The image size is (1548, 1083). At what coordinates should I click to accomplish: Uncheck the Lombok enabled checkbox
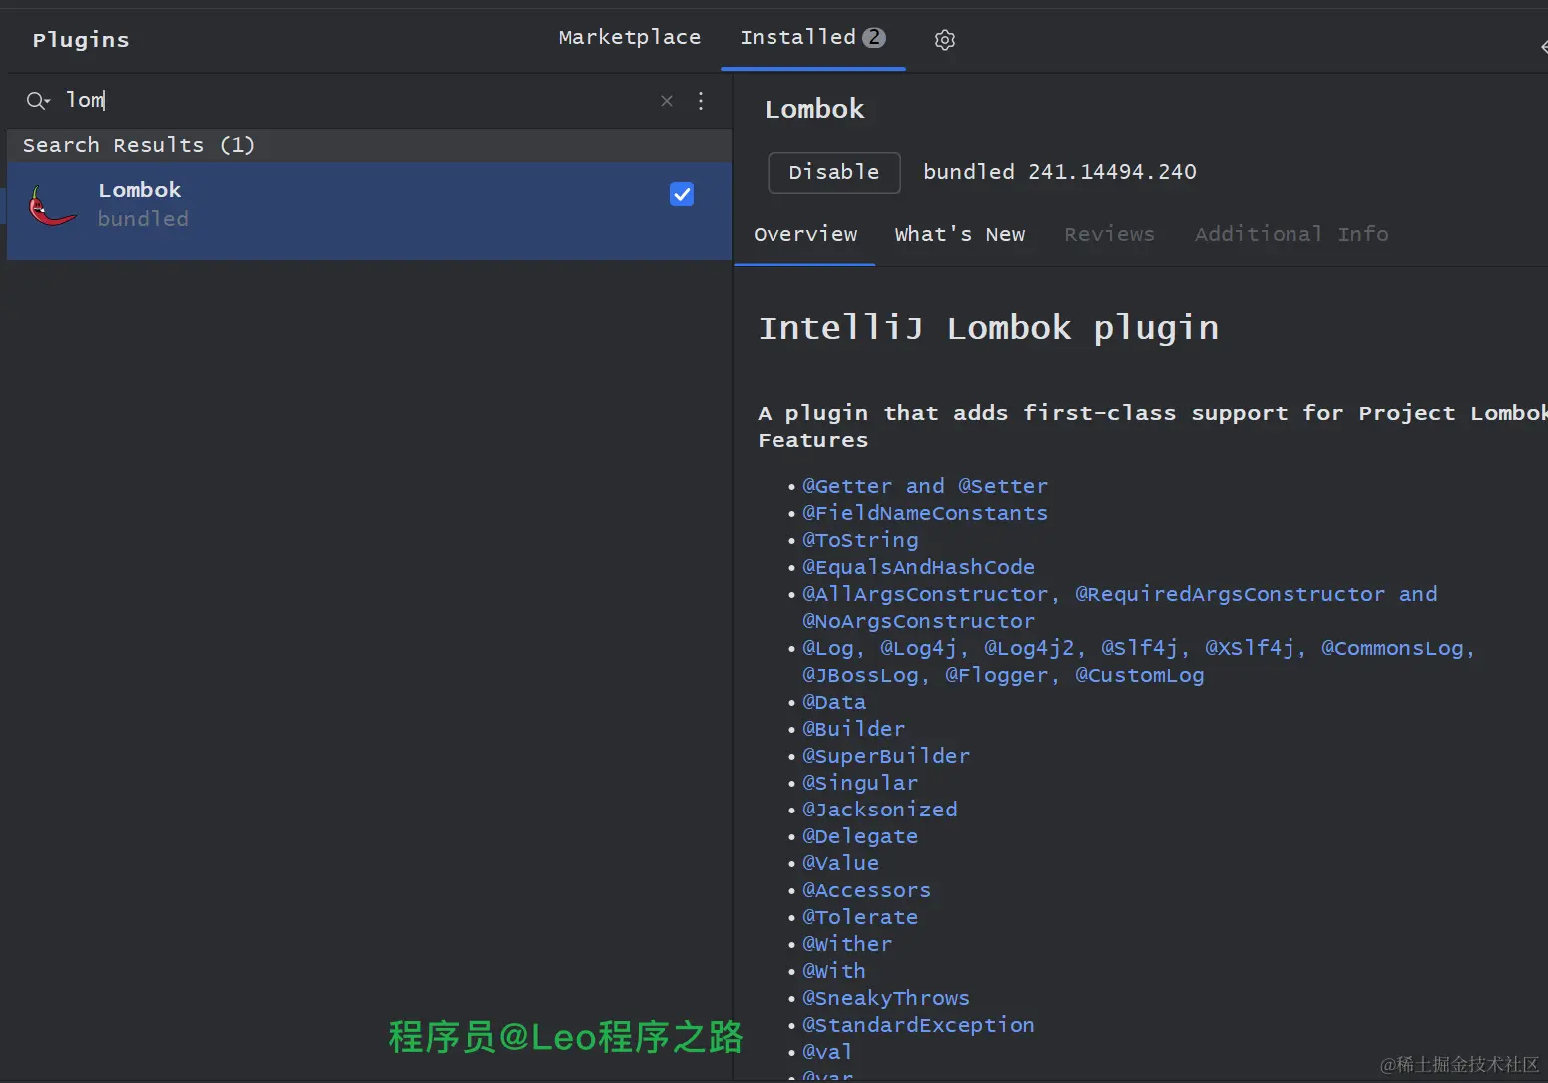(682, 194)
